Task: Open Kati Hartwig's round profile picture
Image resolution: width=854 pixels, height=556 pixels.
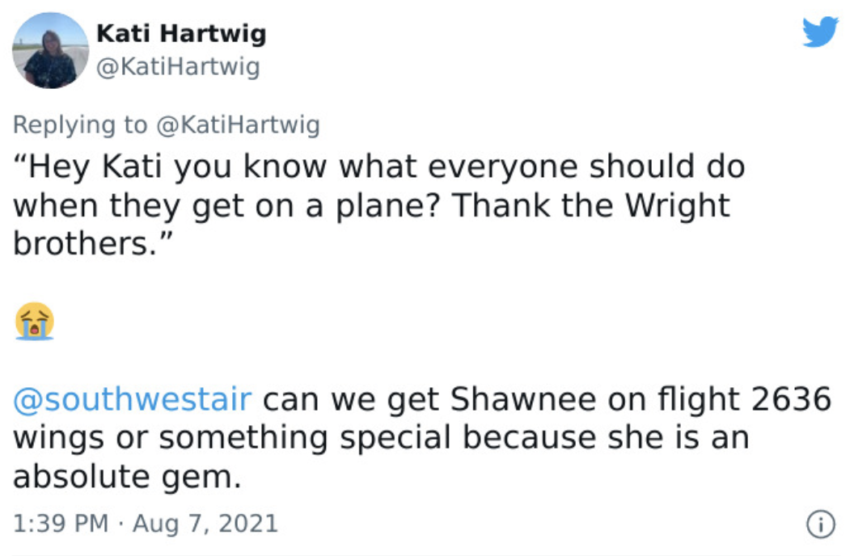Action: coord(50,51)
